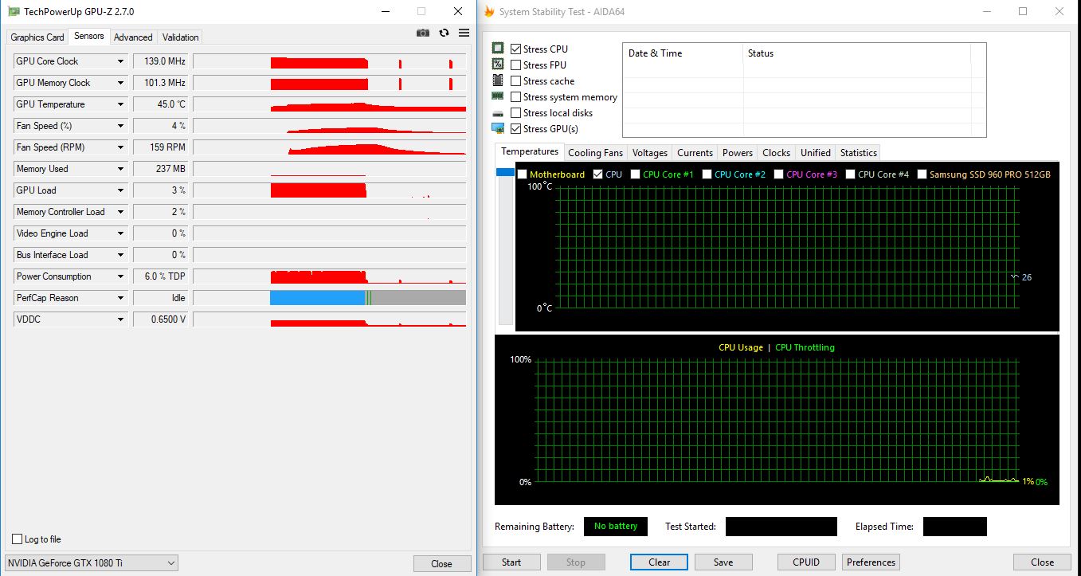Click the Stress system memory RAM icon
The image size is (1081, 576).
click(x=498, y=96)
